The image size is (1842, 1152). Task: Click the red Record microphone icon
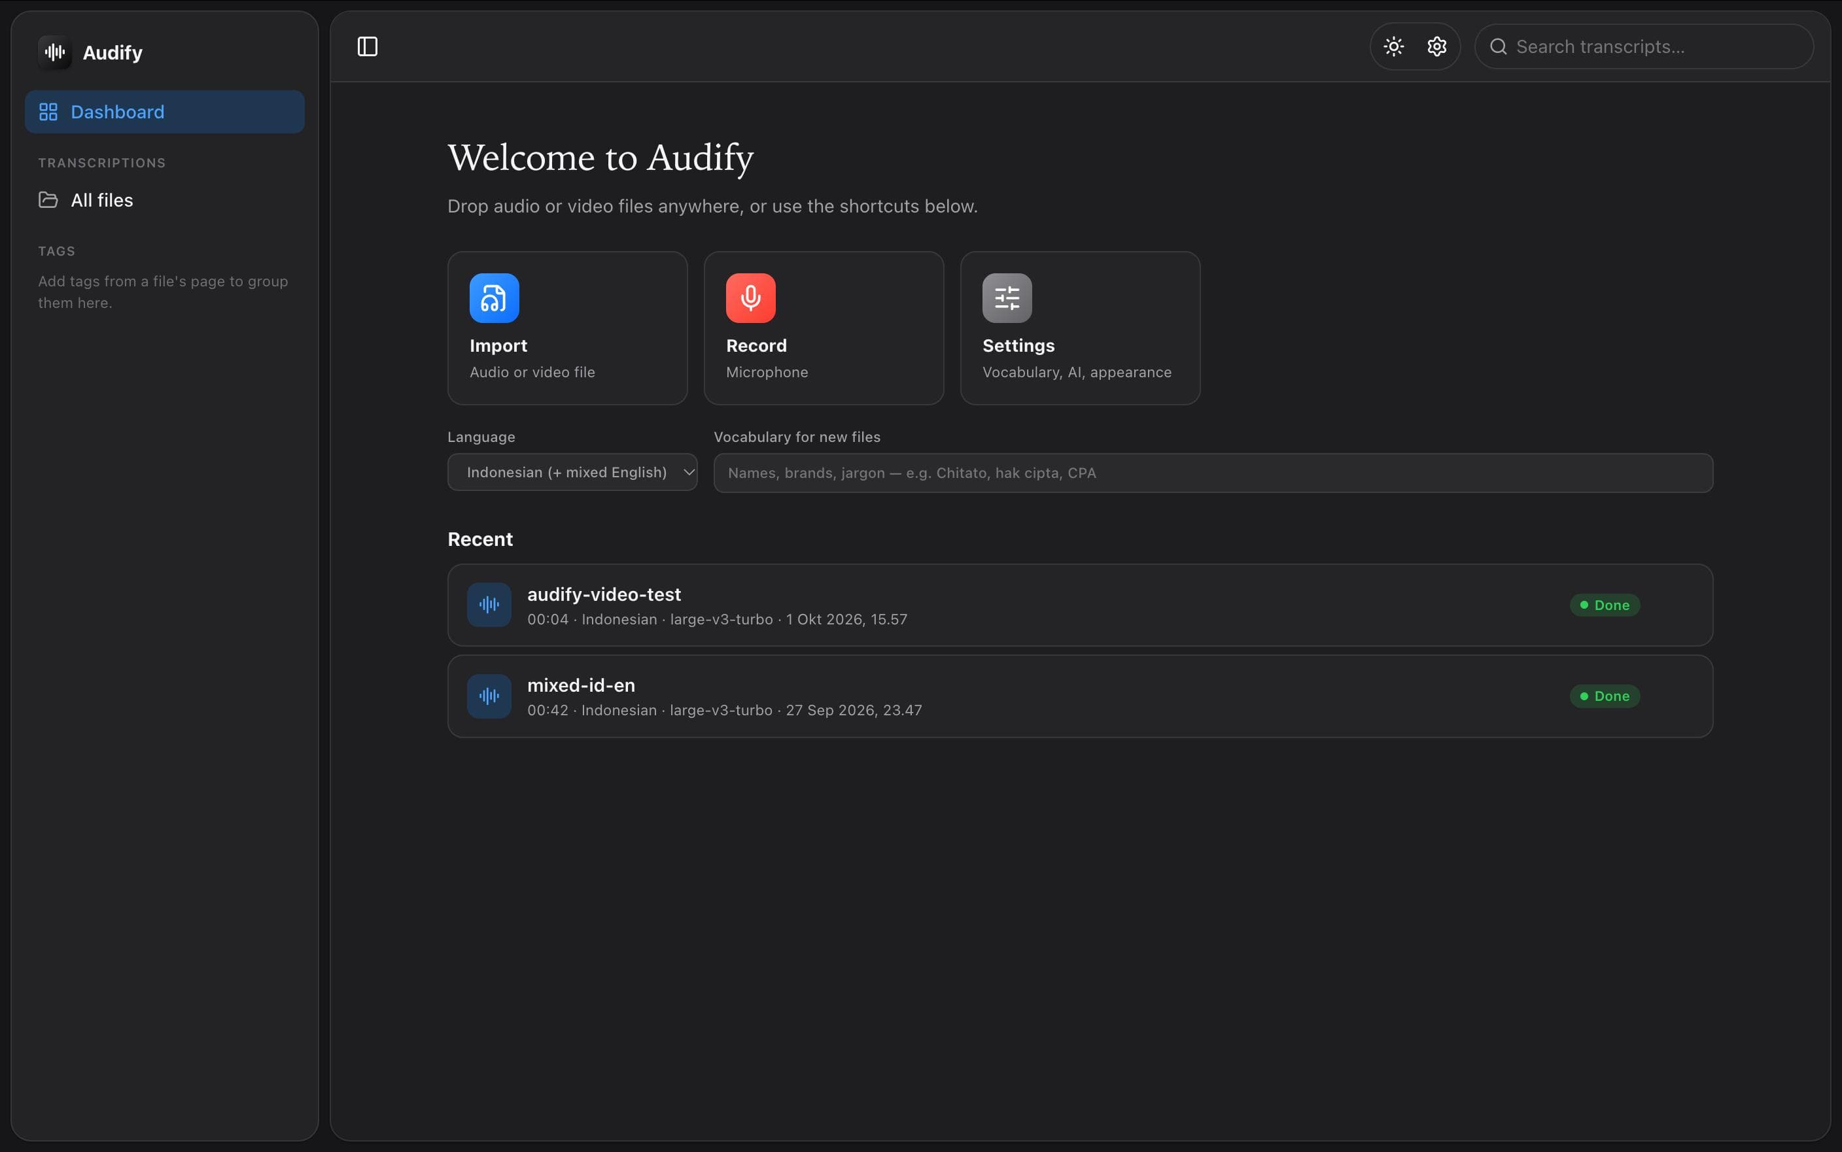click(751, 298)
